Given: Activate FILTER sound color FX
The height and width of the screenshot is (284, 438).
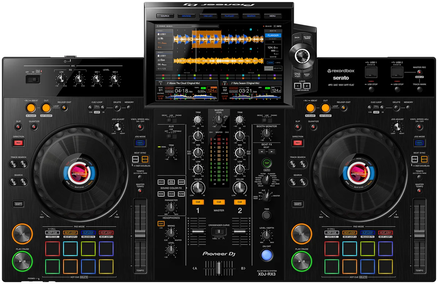Looking at the screenshot, I should coord(181,194).
